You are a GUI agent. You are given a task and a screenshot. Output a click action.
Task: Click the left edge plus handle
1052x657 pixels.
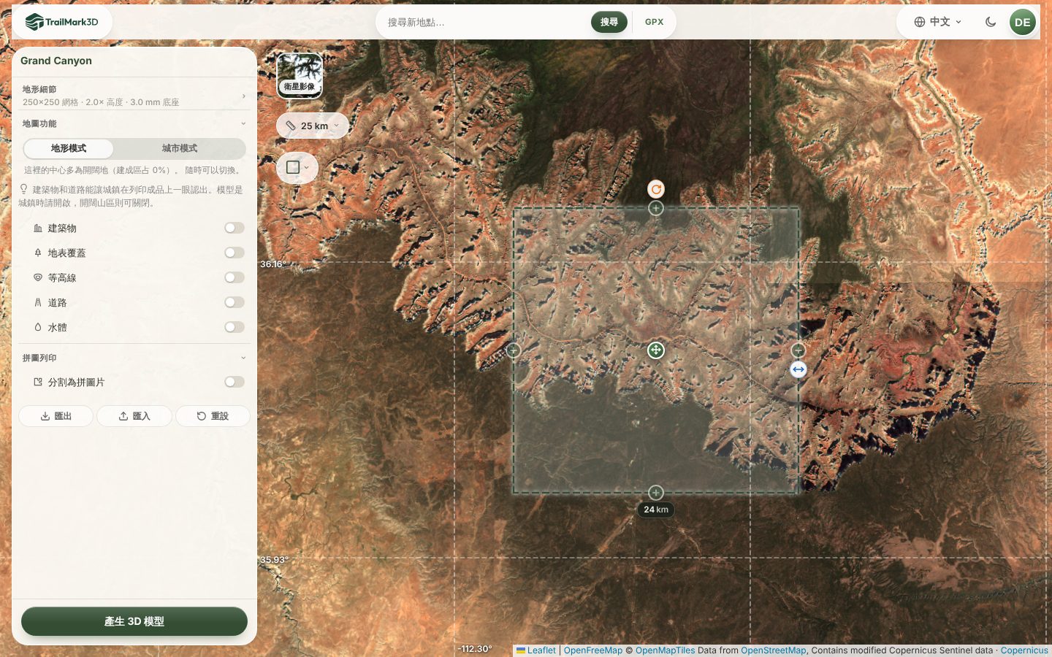coord(514,350)
